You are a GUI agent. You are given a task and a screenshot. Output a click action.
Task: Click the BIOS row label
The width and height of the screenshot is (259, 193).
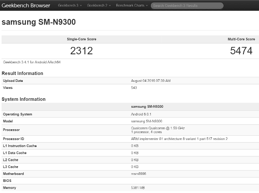coord(7,181)
